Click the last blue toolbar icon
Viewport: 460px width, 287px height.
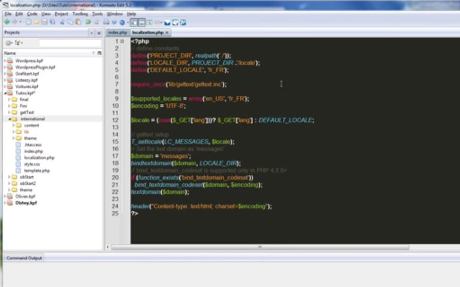coord(183,22)
